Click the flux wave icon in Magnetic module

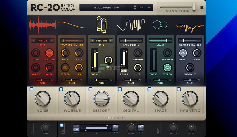(199, 80)
